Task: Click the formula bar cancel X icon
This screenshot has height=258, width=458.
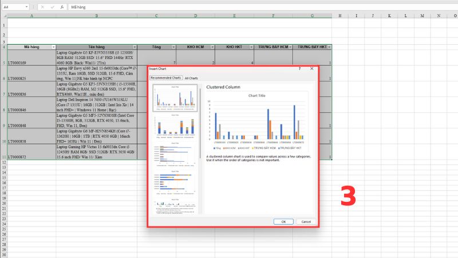Action: (x=42, y=7)
